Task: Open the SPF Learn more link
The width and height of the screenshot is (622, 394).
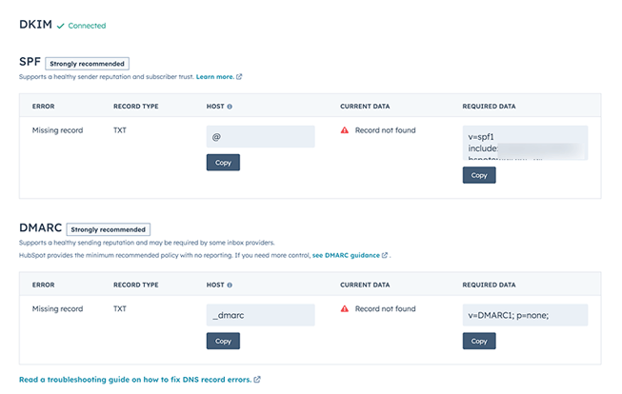Action: coord(214,77)
